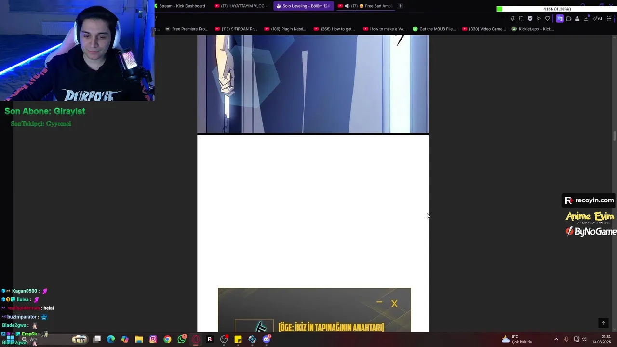Click the microphone tray icon
617x347 pixels.
click(x=566, y=339)
